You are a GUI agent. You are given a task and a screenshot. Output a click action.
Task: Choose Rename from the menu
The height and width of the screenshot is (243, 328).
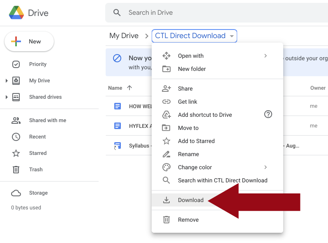217,154
